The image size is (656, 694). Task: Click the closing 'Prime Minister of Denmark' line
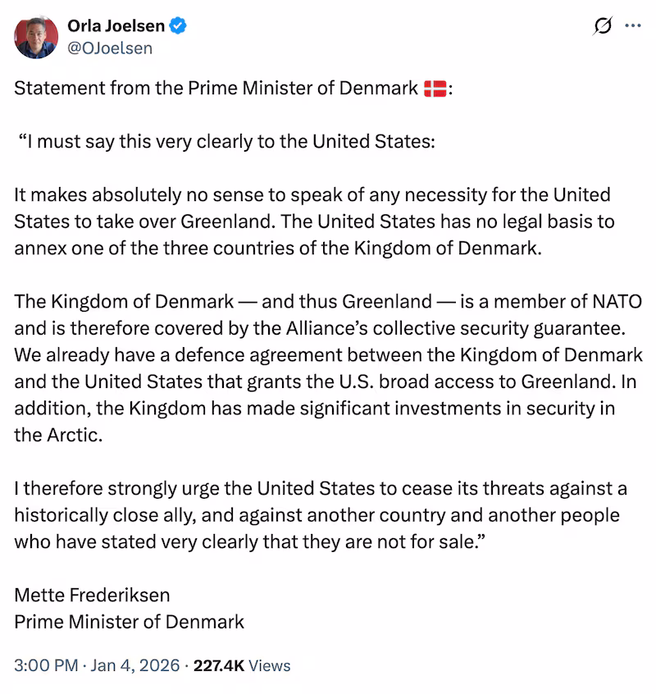pyautogui.click(x=129, y=621)
